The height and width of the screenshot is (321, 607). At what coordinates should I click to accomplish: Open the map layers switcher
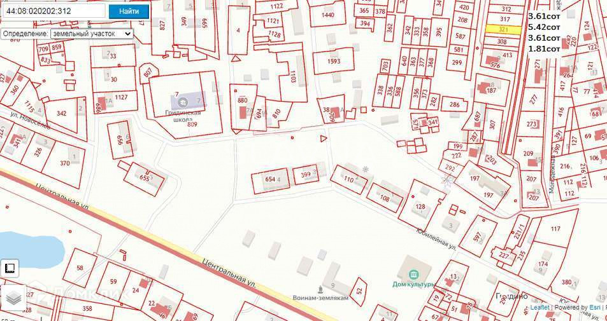pyautogui.click(x=13, y=298)
